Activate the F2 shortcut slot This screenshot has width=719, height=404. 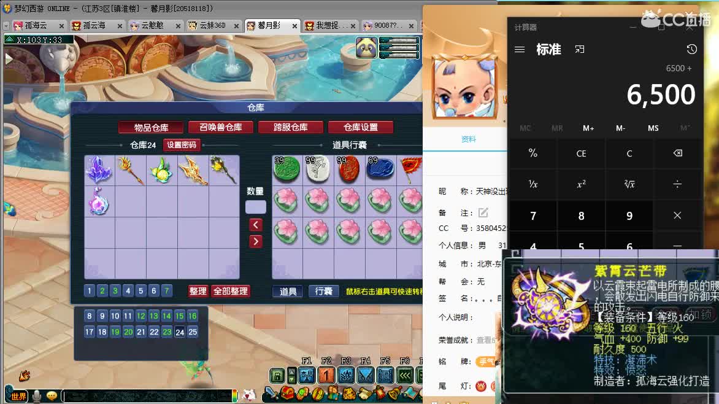(326, 376)
